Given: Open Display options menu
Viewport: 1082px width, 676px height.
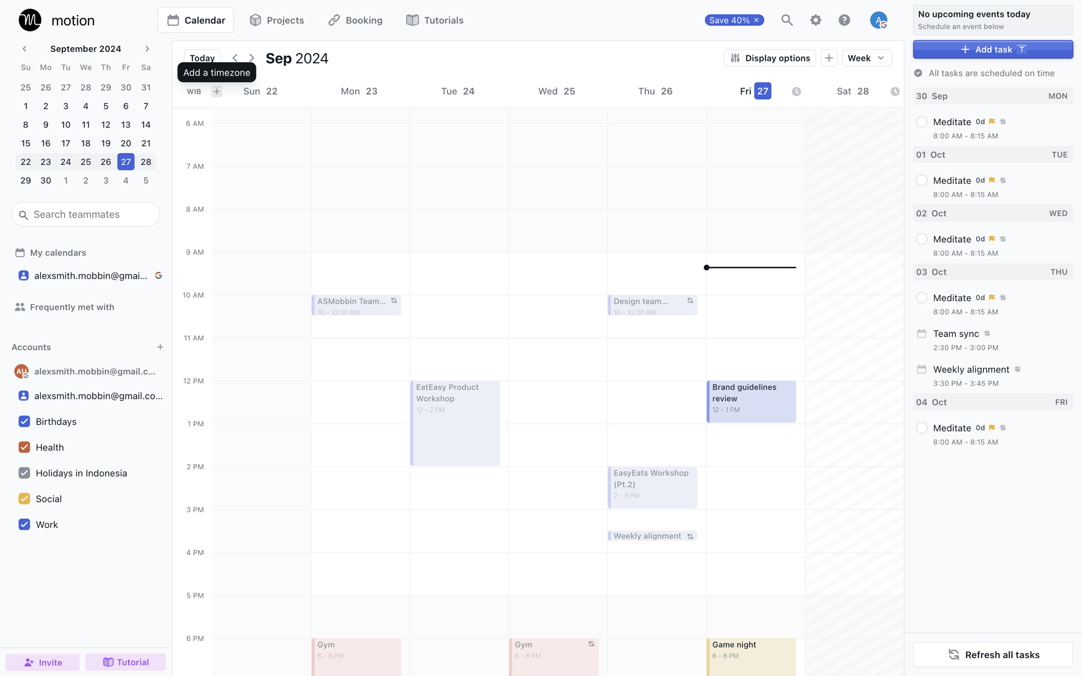Looking at the screenshot, I should click(x=769, y=58).
